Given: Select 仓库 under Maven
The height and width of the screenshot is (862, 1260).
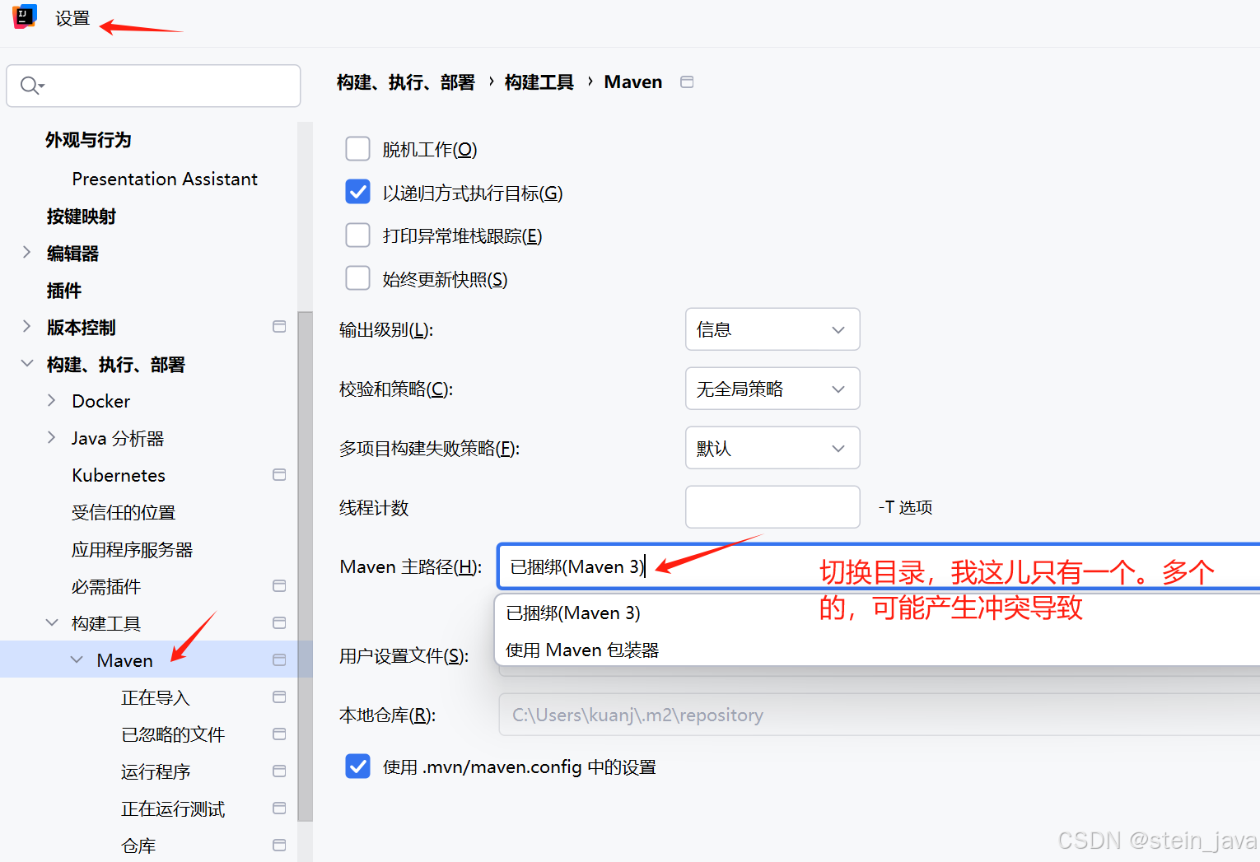Looking at the screenshot, I should tap(138, 846).
